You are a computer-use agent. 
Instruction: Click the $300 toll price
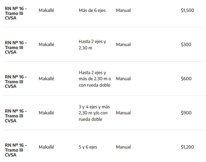[x=186, y=44]
